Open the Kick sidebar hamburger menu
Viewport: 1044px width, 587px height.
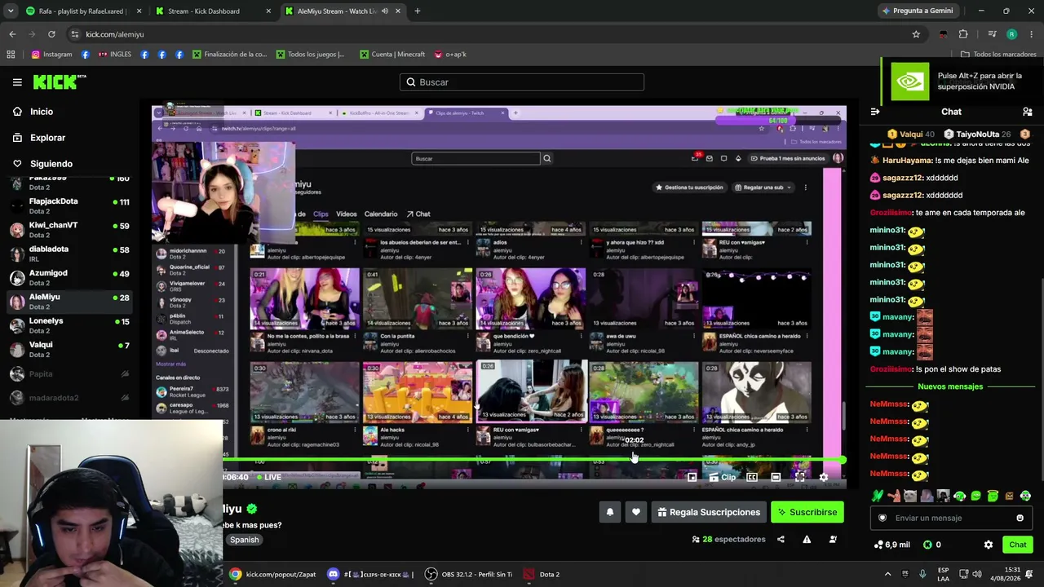tap(17, 82)
